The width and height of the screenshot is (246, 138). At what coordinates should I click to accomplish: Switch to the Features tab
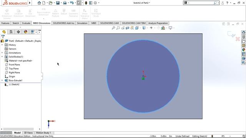5,23
